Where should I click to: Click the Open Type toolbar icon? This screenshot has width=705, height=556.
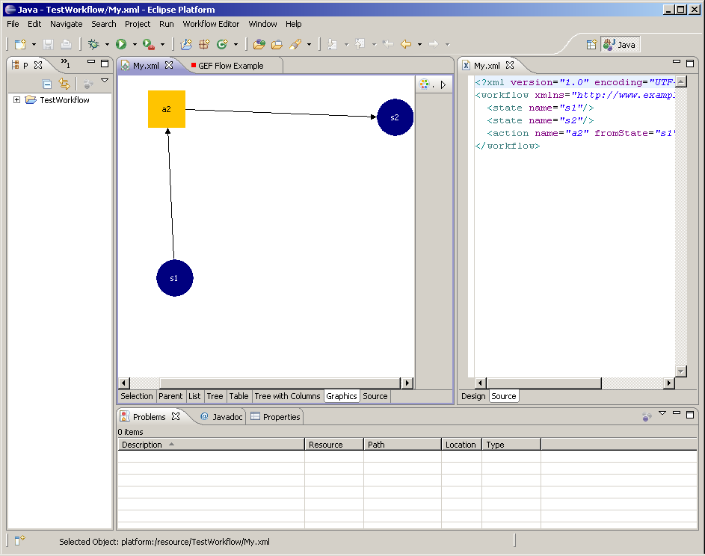[x=259, y=45]
